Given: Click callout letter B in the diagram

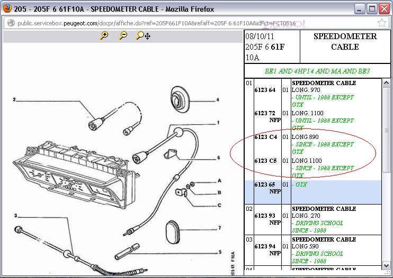Looking at the screenshot, I should (x=219, y=192).
